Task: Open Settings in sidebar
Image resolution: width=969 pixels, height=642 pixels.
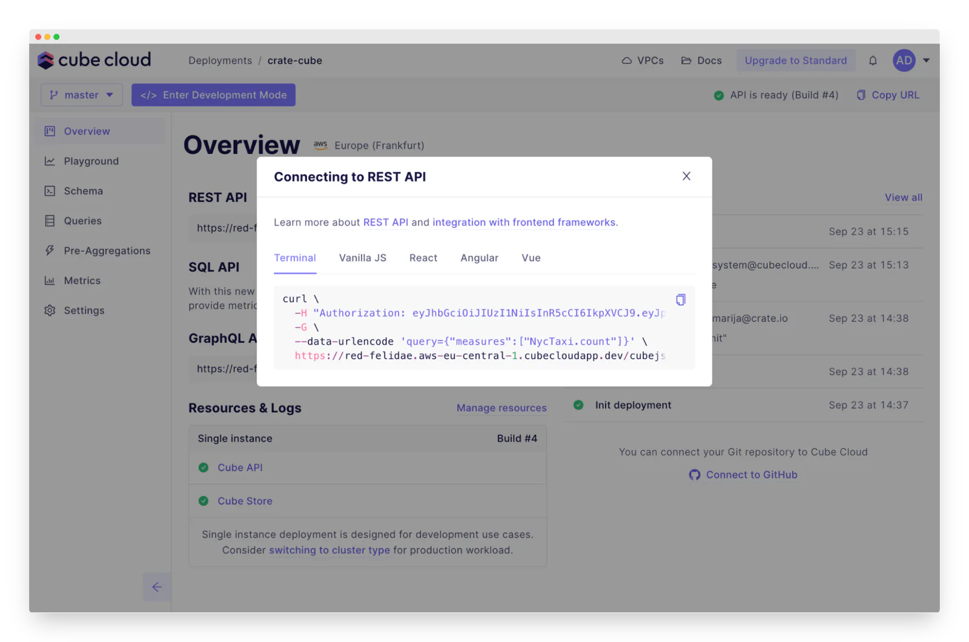Action: click(x=101, y=310)
